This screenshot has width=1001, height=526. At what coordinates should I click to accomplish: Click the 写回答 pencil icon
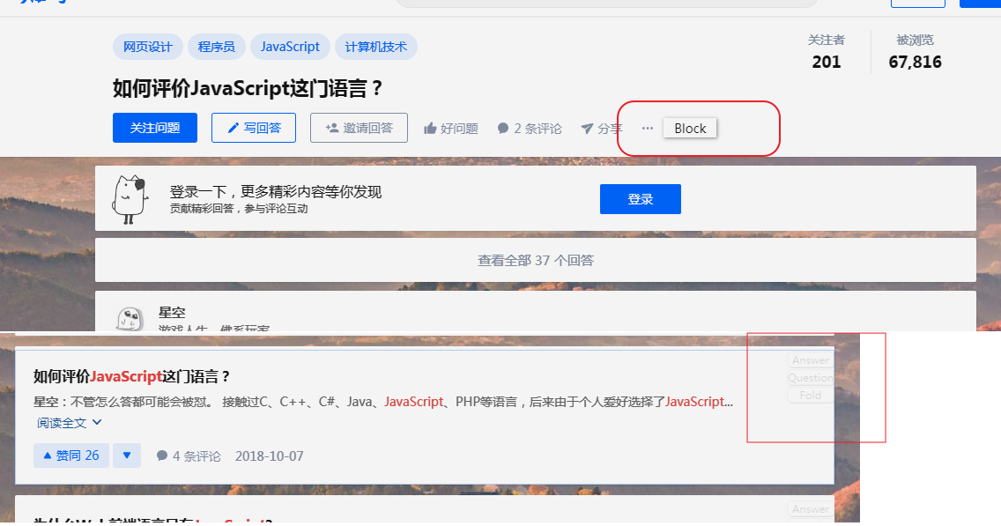click(x=234, y=127)
